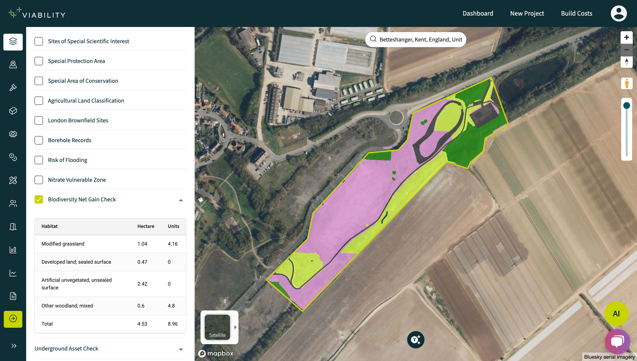The width and height of the screenshot is (637, 361).
Task: Select the Satellite basemap thumbnail
Action: (217, 327)
